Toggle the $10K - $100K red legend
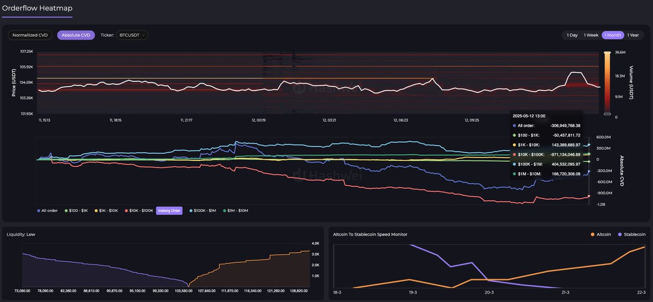Viewport: 653px width, 302px height. click(x=127, y=210)
